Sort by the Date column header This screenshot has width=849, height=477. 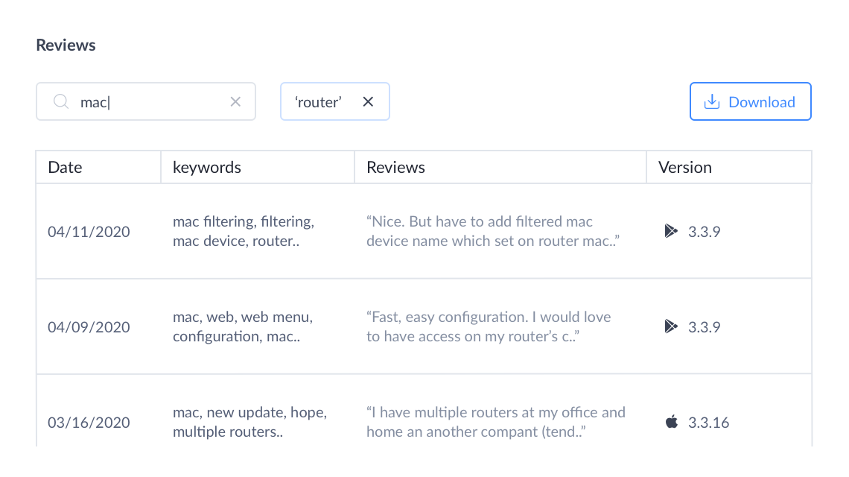tap(65, 168)
